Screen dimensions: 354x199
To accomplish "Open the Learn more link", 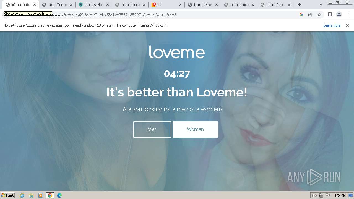I will 332,25.
